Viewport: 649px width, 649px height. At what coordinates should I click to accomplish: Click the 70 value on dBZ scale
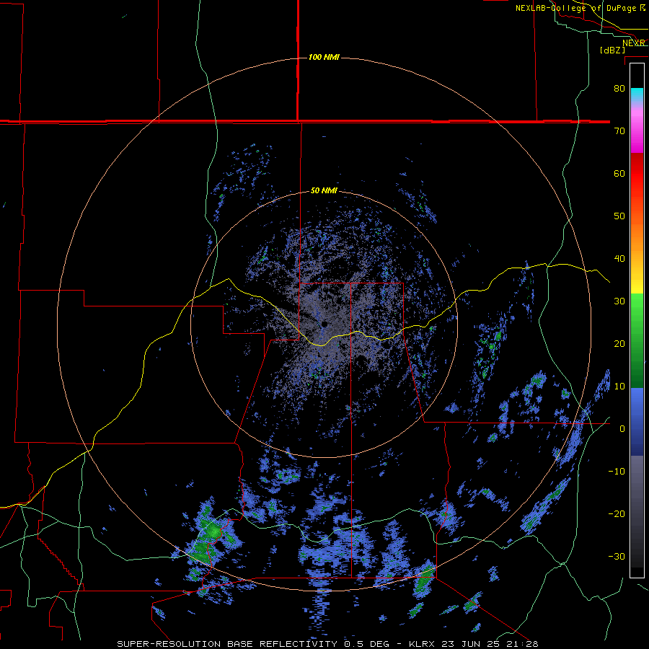point(619,131)
